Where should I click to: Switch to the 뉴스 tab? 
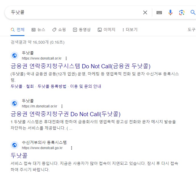[x=38, y=29]
